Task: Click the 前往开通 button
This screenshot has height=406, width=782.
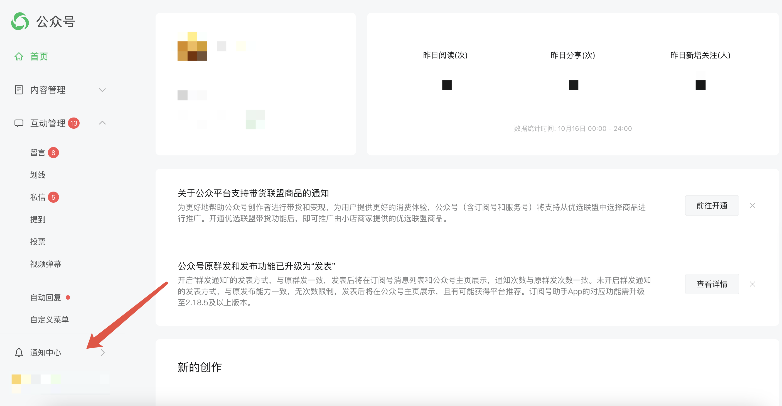Action: tap(712, 206)
